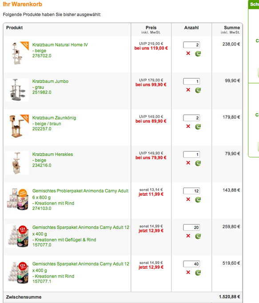
Task: Remove Kratzbaum Zaunkönig from cart
Action: point(188,127)
